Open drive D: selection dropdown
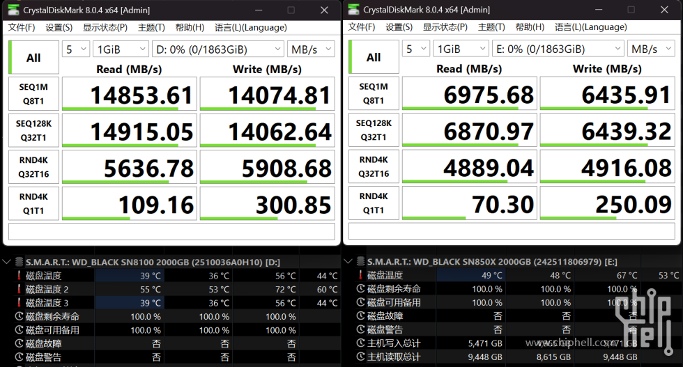This screenshot has width=683, height=367. [217, 49]
